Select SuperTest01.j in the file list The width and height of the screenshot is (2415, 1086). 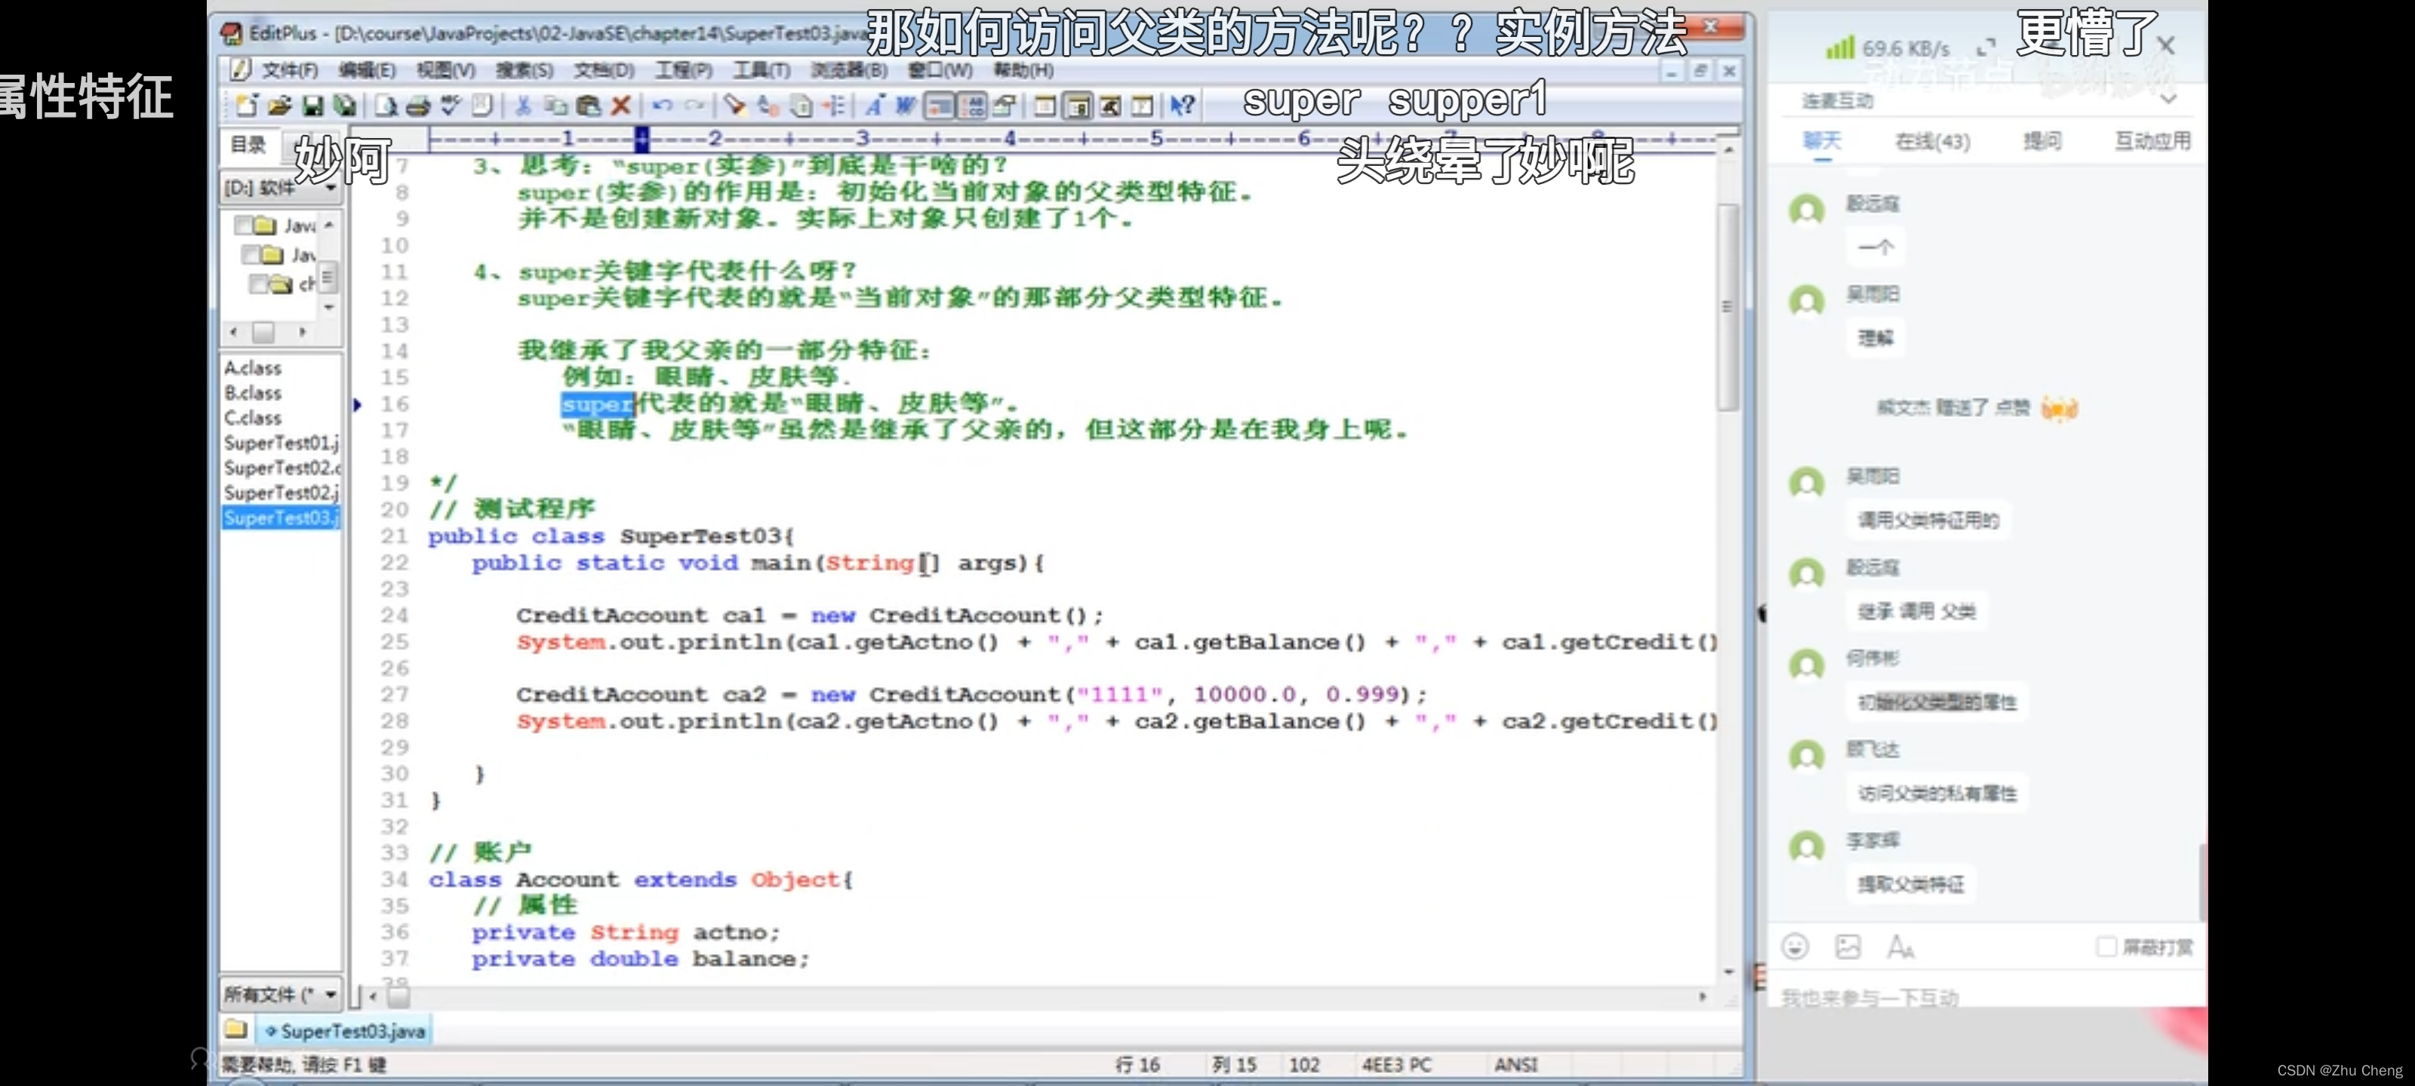click(281, 442)
